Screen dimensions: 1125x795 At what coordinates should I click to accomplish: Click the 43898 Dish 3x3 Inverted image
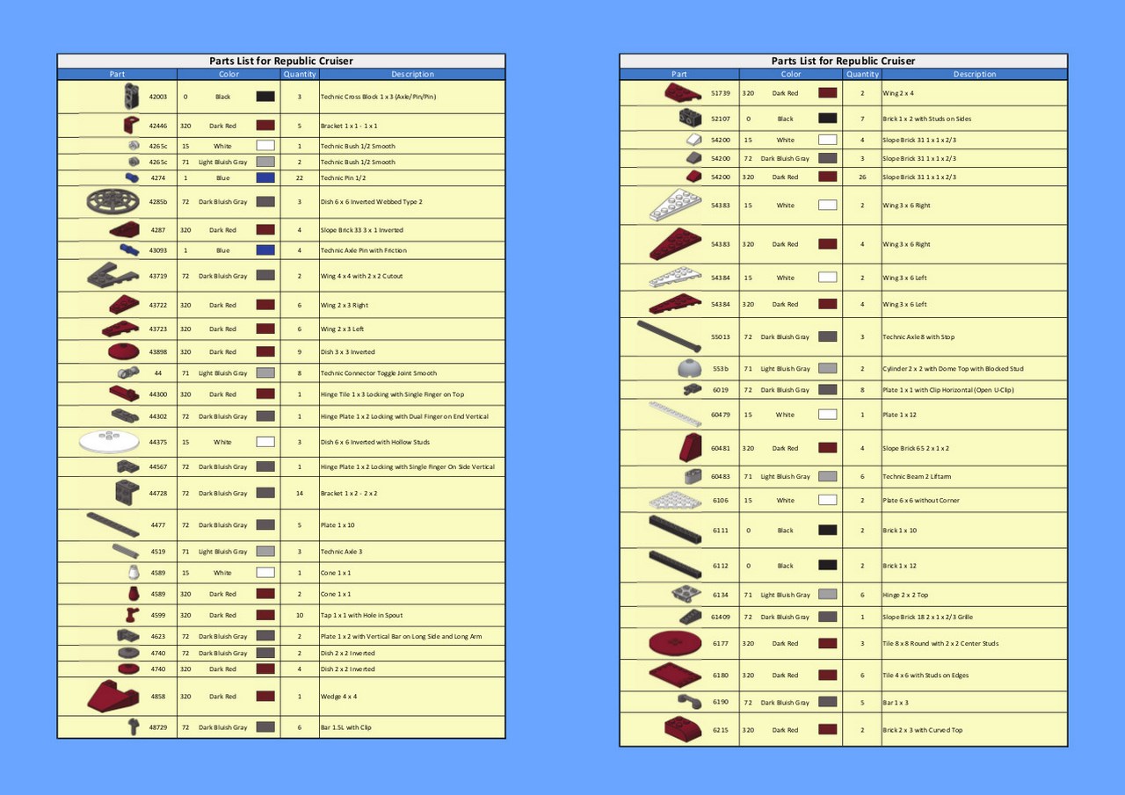[x=124, y=351]
